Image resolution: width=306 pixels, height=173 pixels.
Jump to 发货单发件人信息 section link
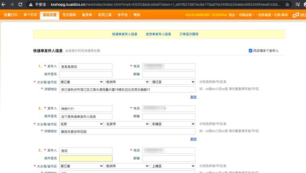[158, 34]
